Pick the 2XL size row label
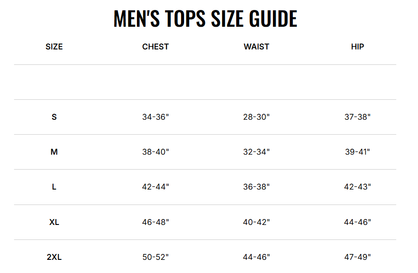This screenshot has height=273, width=418. point(54,257)
